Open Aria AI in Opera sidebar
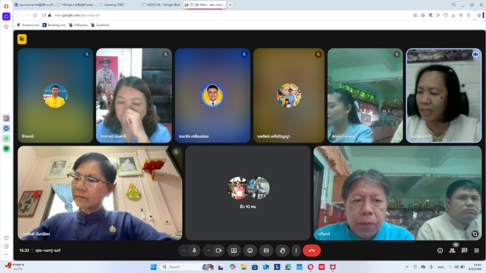 (6, 118)
